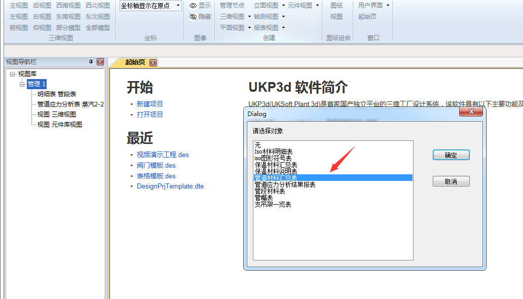Switch to the 起始页 tab
523x299 pixels.
[x=135, y=62]
